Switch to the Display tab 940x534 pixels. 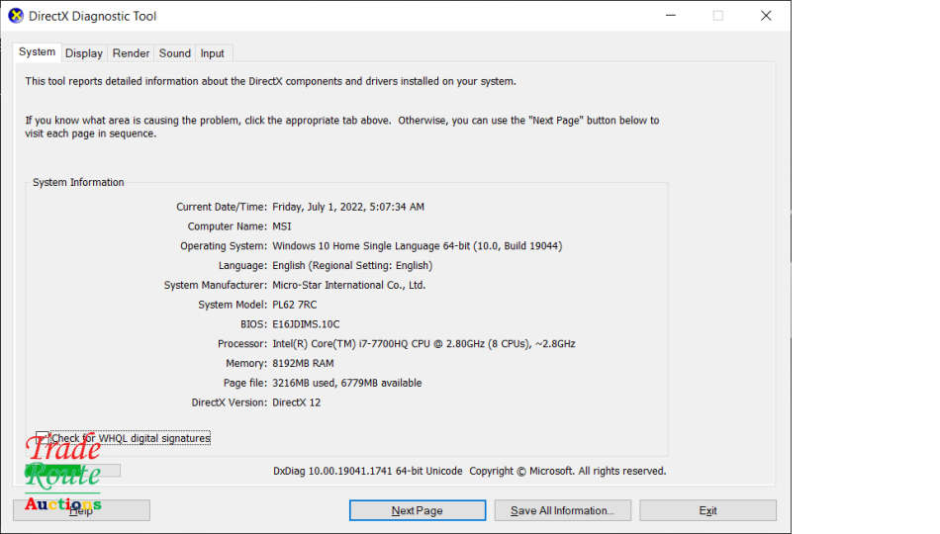83,53
